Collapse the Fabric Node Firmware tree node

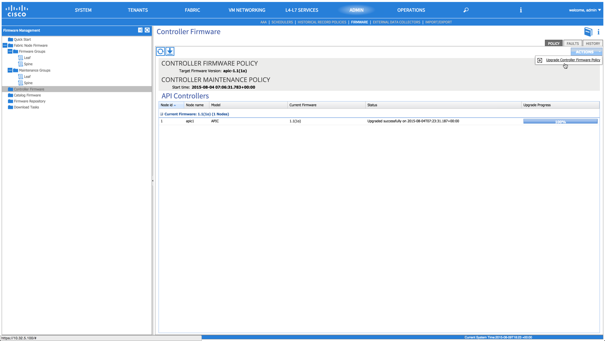coord(5,45)
